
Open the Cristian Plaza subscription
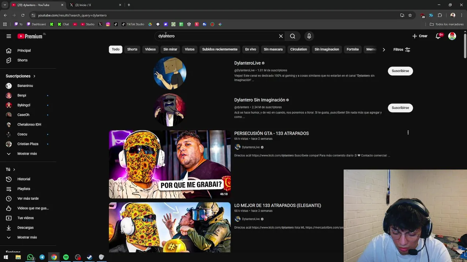tap(28, 144)
